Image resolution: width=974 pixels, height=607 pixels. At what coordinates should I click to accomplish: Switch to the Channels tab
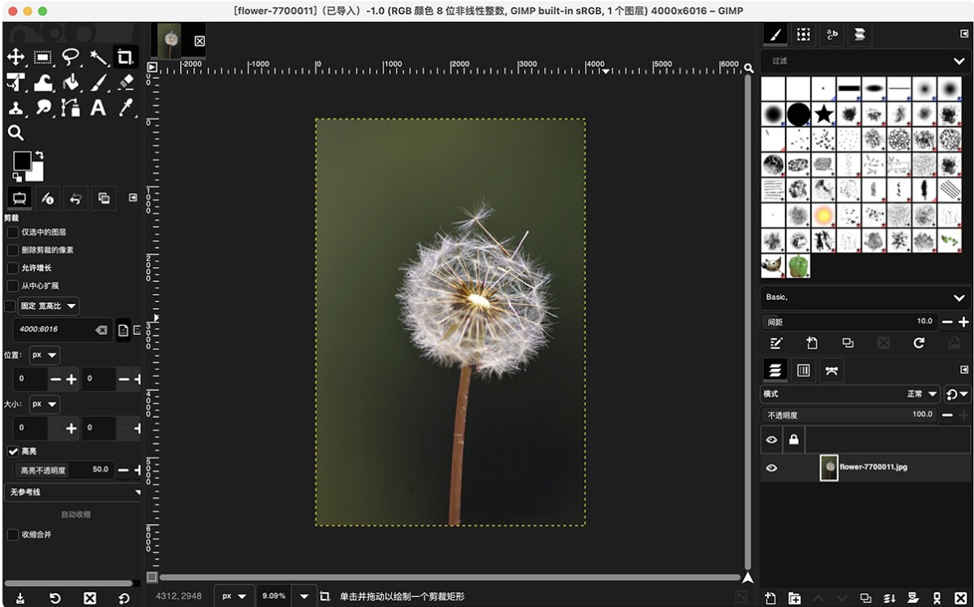coord(803,371)
